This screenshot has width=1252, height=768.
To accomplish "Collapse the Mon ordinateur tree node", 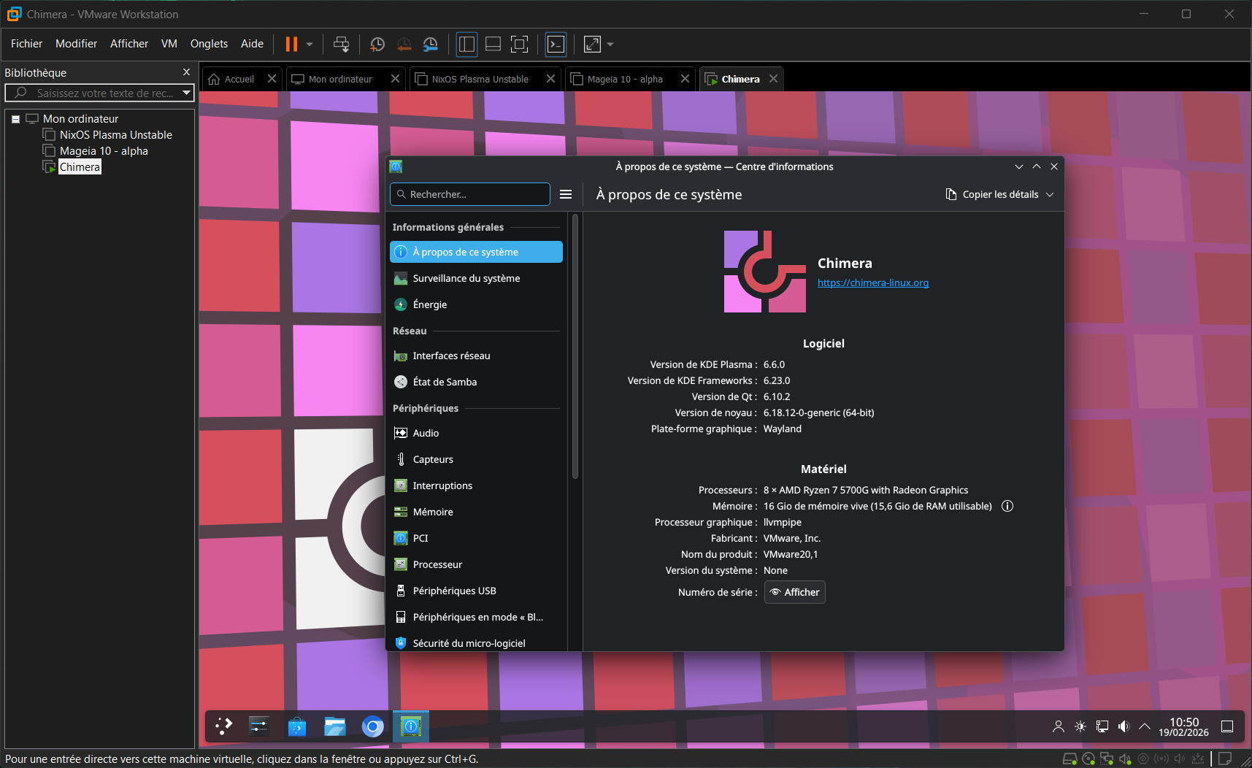I will click(15, 119).
